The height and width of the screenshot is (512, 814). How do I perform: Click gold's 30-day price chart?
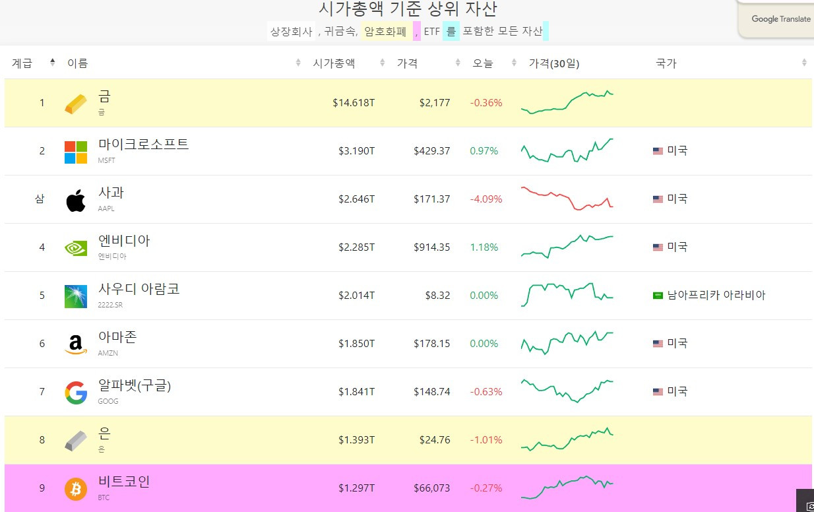pos(567,102)
